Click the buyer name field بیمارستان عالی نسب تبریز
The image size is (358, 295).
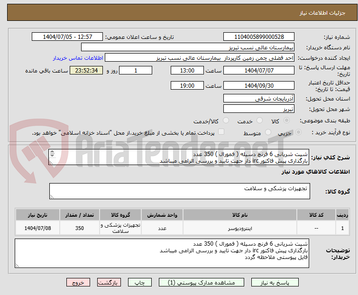(x=188, y=47)
